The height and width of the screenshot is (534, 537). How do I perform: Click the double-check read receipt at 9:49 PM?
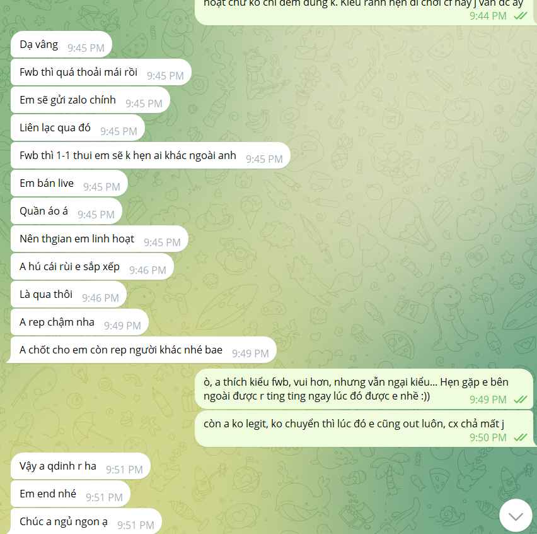pos(521,400)
